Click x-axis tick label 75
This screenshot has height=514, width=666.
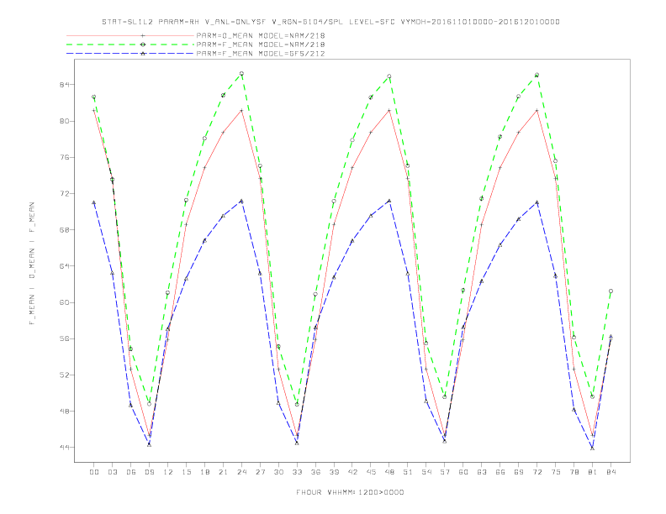556,472
